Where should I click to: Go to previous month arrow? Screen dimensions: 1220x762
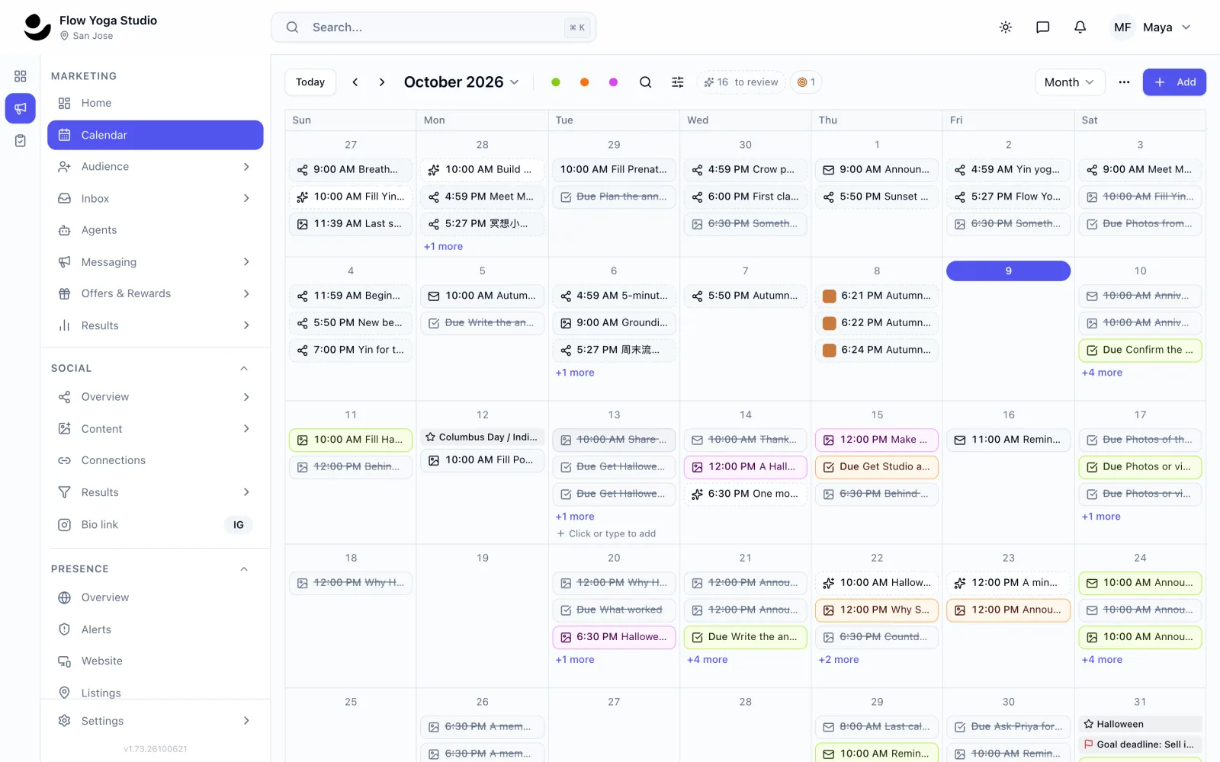[x=355, y=82]
